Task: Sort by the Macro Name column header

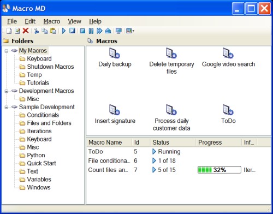Action: click(109, 142)
